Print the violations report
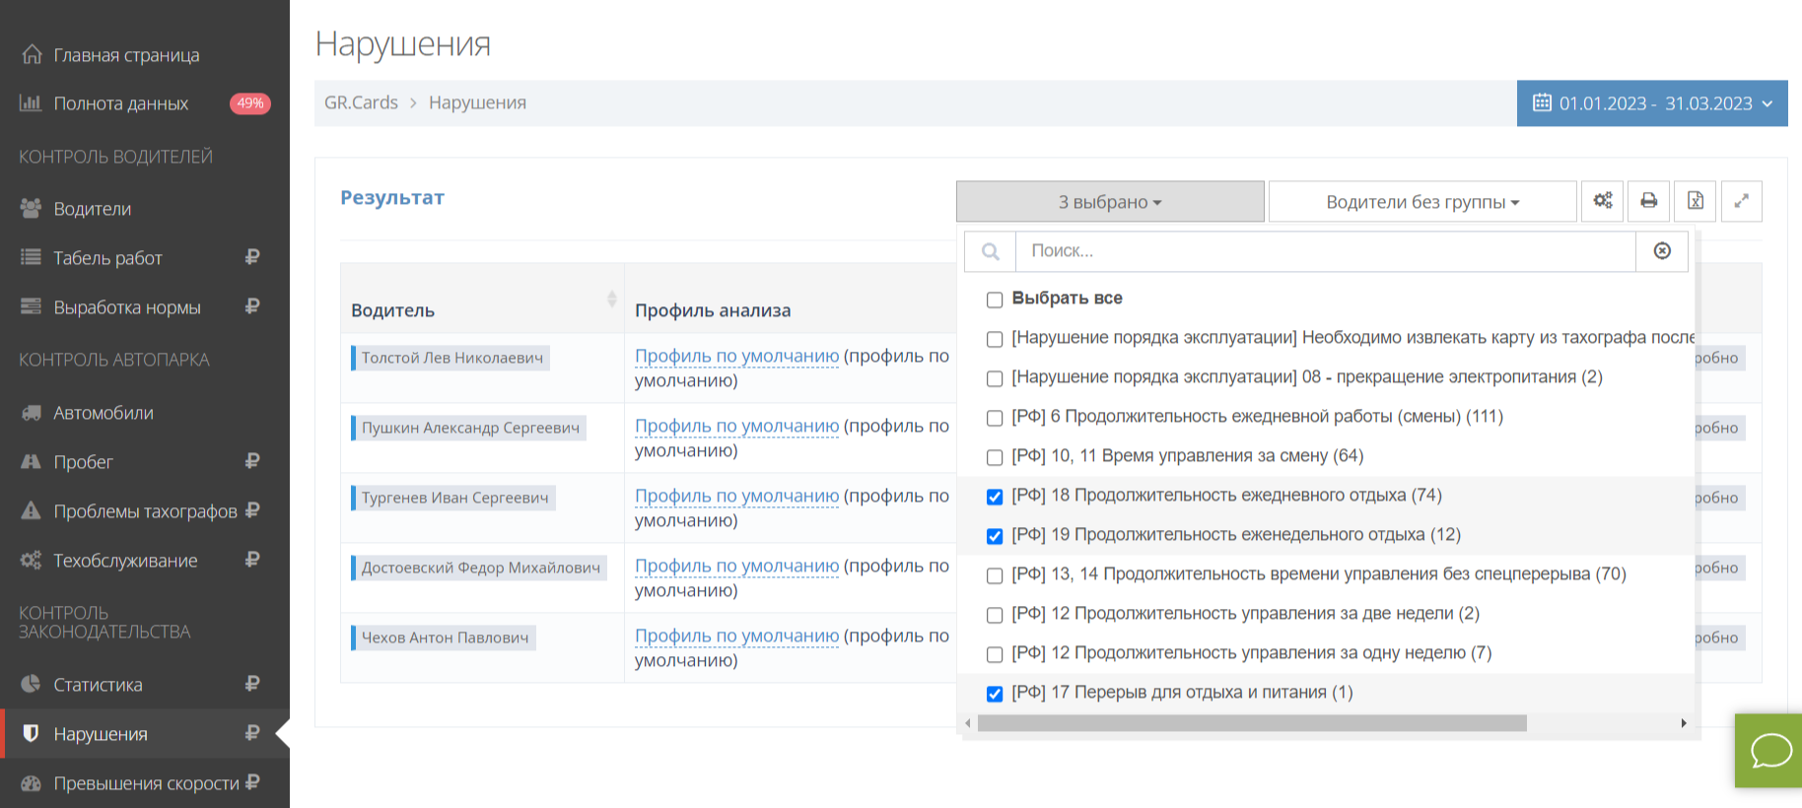Image resolution: width=1802 pixels, height=808 pixels. pyautogui.click(x=1648, y=201)
